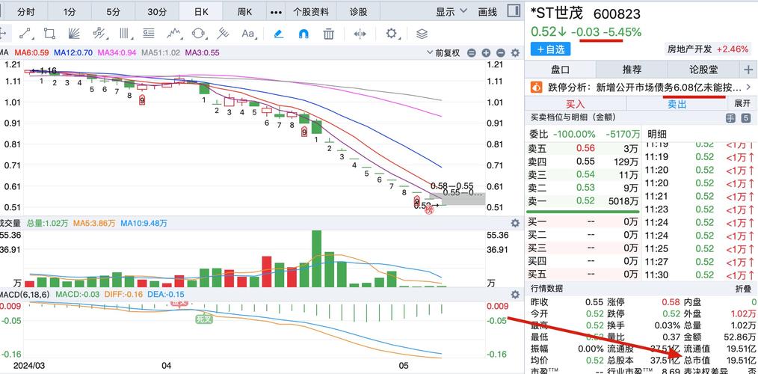The height and width of the screenshot is (374, 758).
Task: Select the rectangle shape drawing tool
Action: pos(49,34)
